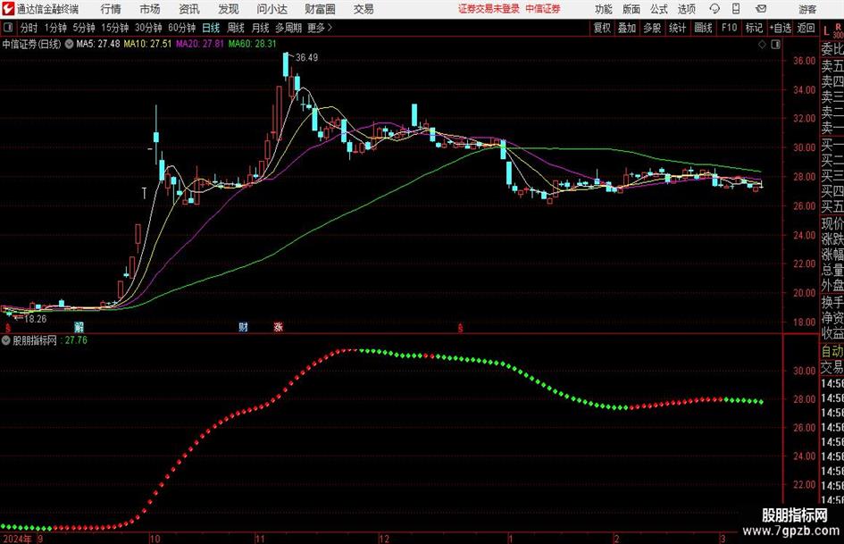The height and width of the screenshot is (544, 844).
Task: Click the 复权 toolbar button
Action: (x=602, y=28)
